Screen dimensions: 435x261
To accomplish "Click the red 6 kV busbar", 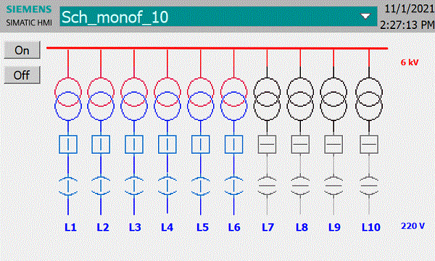I will point(217,49).
